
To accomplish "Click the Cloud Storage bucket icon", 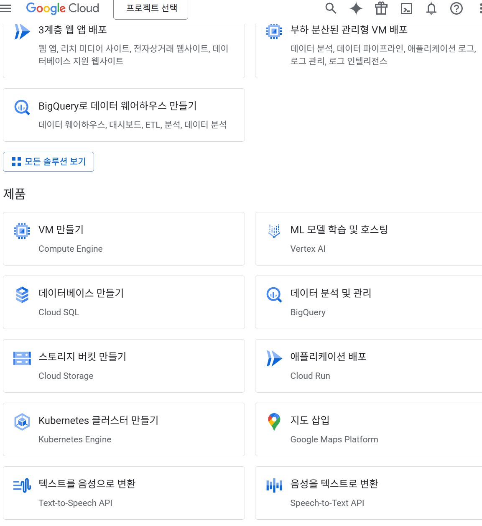I will (22, 358).
